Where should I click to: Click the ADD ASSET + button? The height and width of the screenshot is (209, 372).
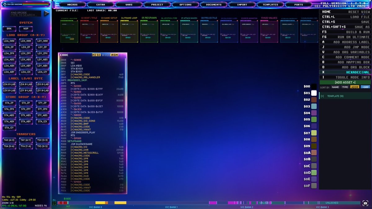pos(345,82)
